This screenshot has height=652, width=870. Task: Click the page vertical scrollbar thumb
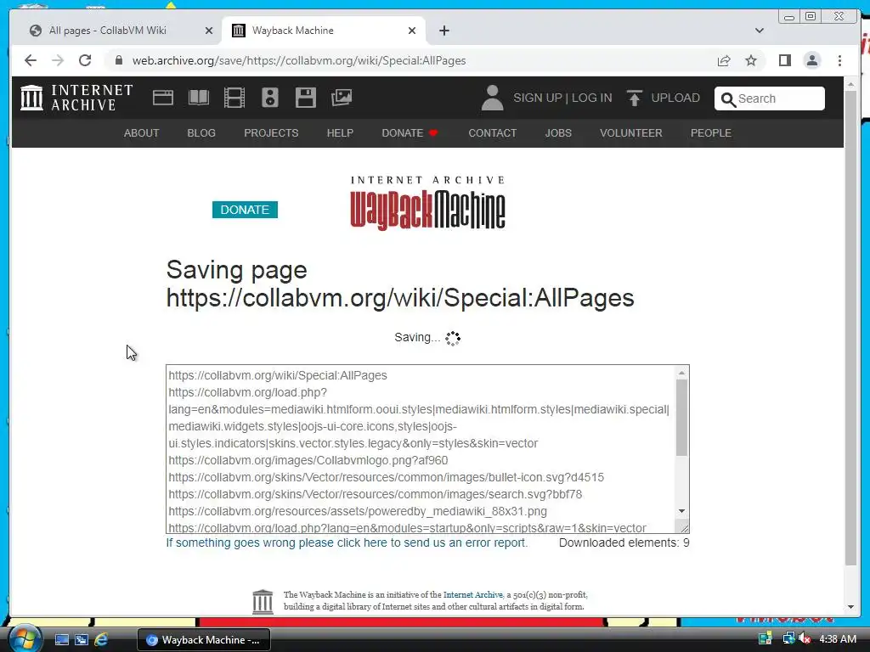point(851,329)
